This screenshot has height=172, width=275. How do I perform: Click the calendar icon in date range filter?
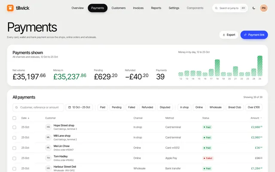point(70,107)
